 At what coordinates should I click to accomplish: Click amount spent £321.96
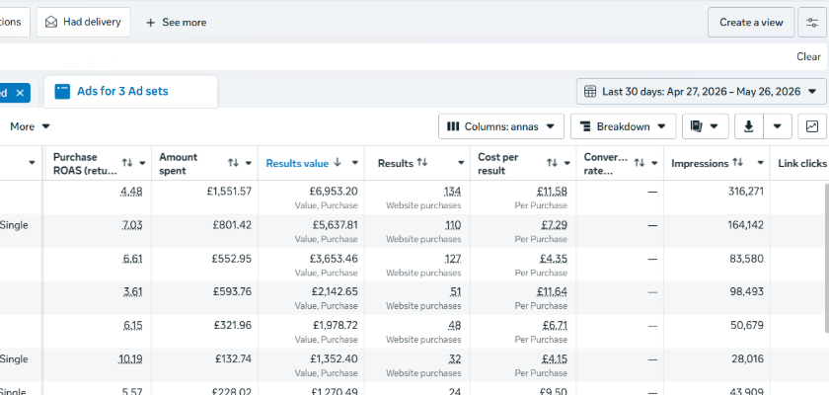click(x=233, y=326)
